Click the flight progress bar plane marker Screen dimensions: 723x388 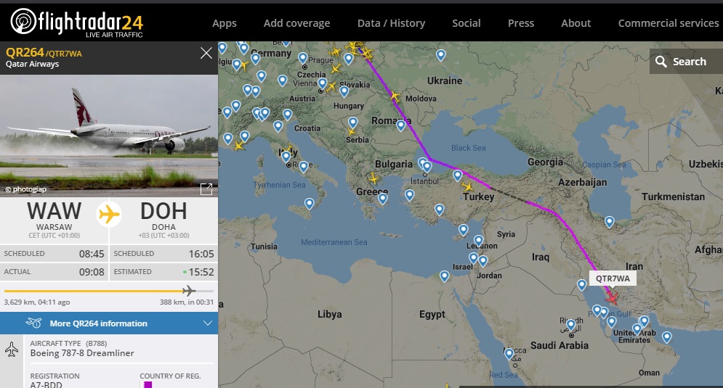(x=188, y=290)
